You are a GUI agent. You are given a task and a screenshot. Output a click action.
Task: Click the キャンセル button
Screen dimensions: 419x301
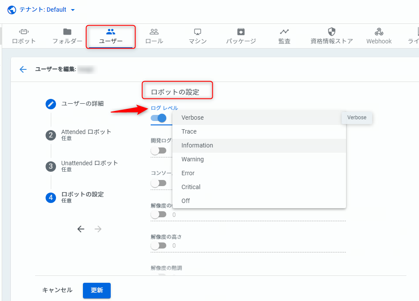tap(57, 290)
